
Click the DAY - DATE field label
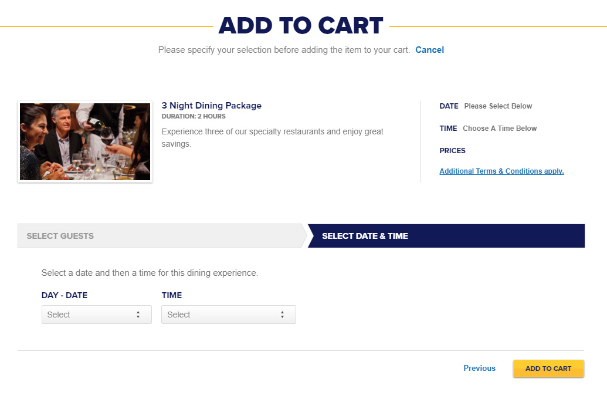click(x=65, y=295)
